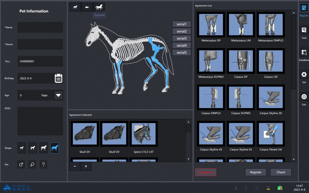
Task: Select the largest dog Shape option
Action: pos(55,148)
